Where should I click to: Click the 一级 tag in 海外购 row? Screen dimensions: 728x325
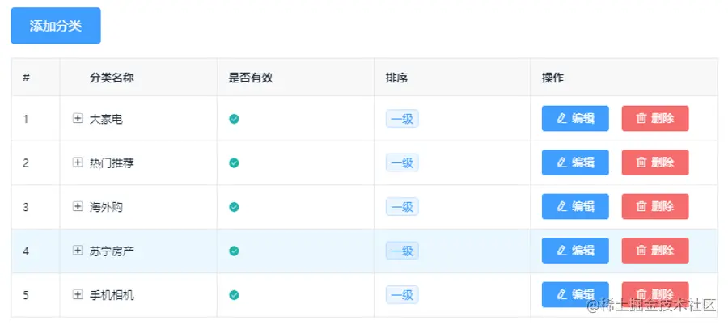coord(402,207)
